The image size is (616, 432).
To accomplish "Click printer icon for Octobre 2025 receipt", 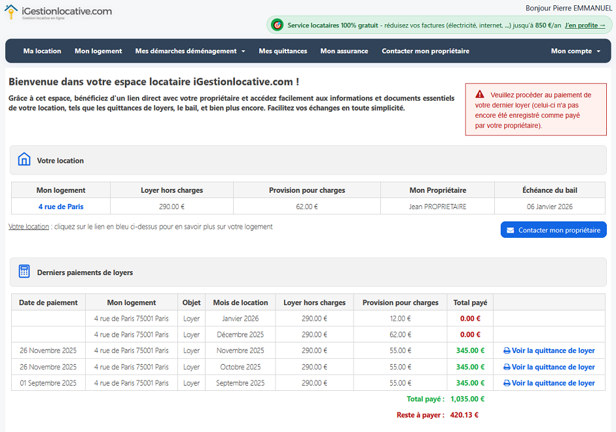I will tap(507, 367).
